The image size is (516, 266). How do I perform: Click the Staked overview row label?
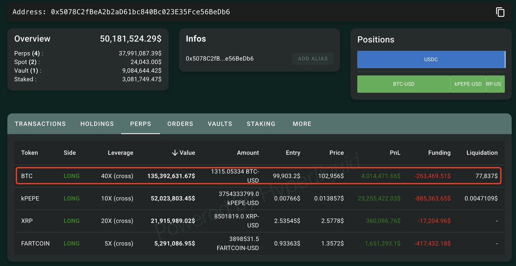tap(25, 79)
